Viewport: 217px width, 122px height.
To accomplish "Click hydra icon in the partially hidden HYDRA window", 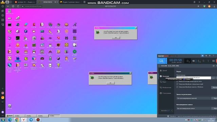I will click(151, 77).
